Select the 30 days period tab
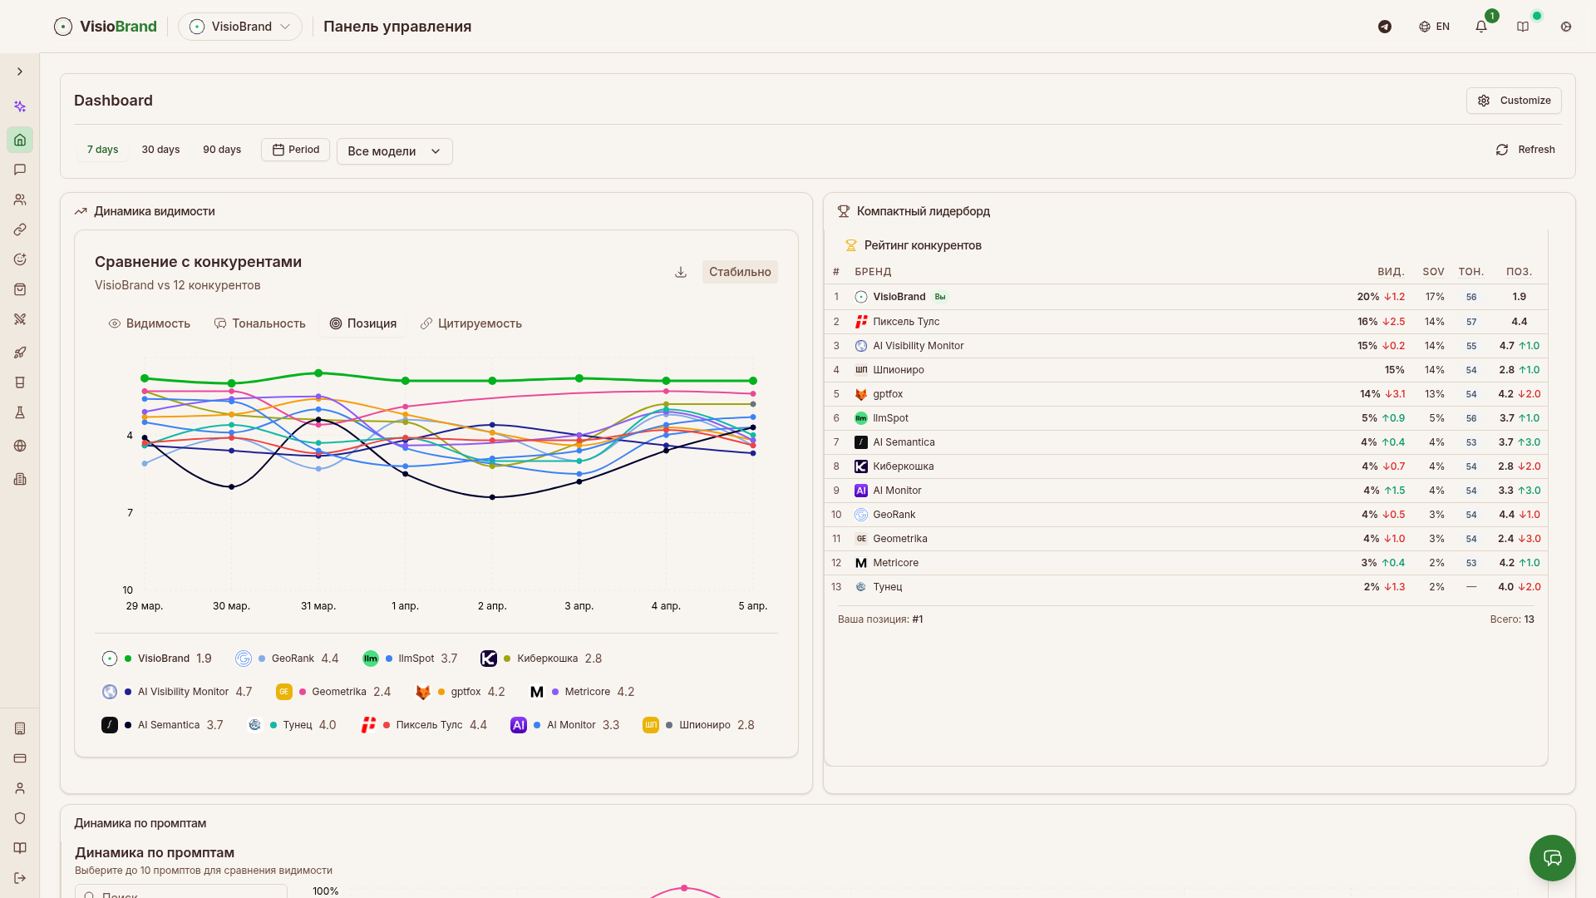 click(160, 150)
